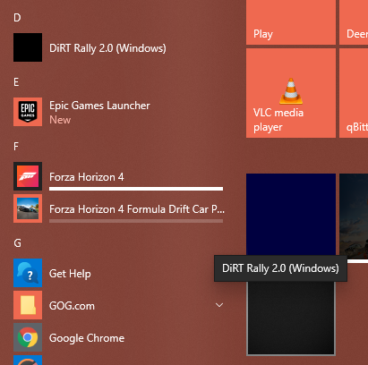The image size is (368, 365).
Task: Open the partially visible qBitt tile
Action: (354, 93)
